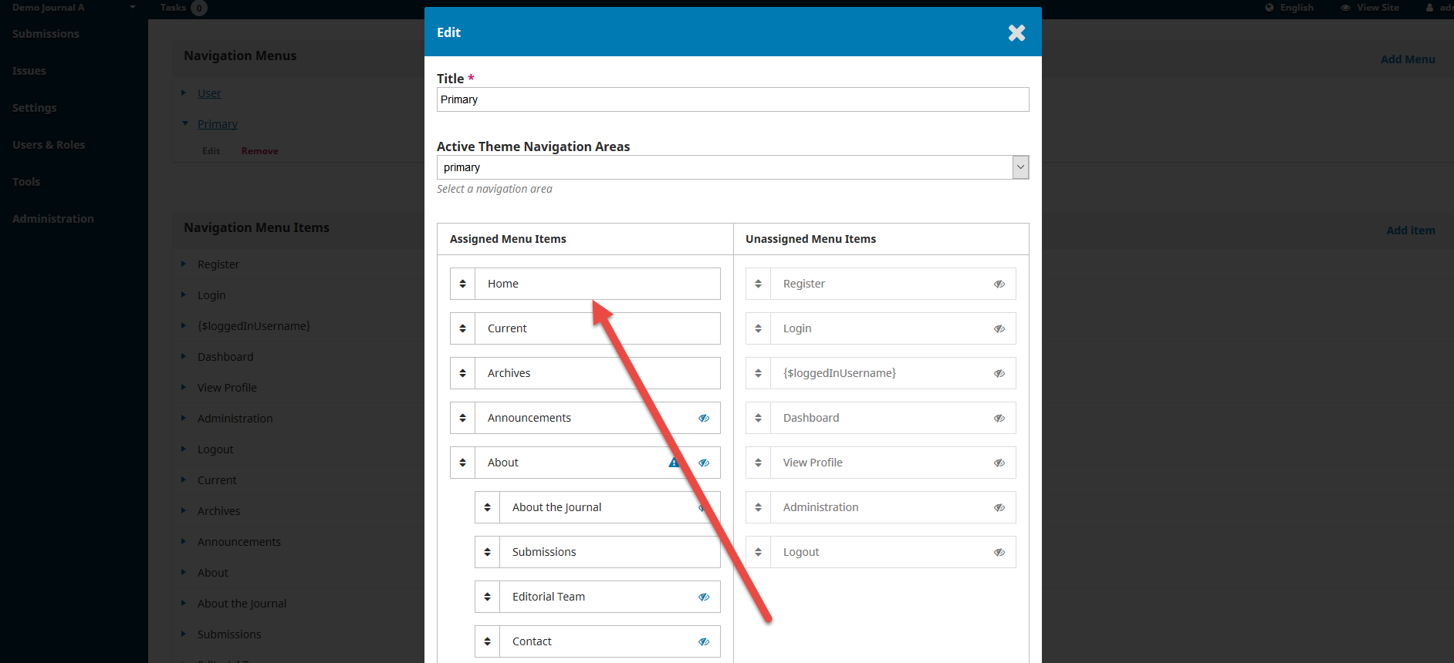Viewport: 1454px width, 663px height.
Task: Toggle visibility eye on Announcements item
Action: click(x=704, y=418)
